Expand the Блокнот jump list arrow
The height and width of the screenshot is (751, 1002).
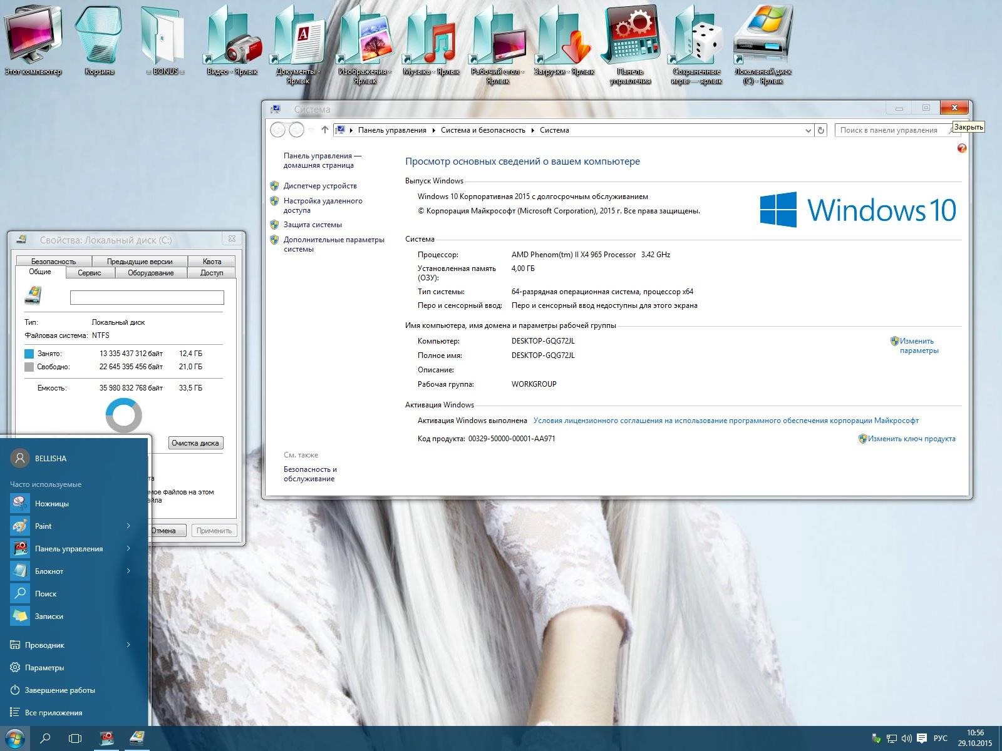[x=128, y=571]
